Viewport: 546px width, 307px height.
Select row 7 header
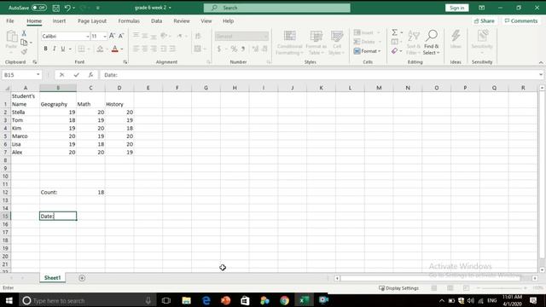click(x=5, y=152)
